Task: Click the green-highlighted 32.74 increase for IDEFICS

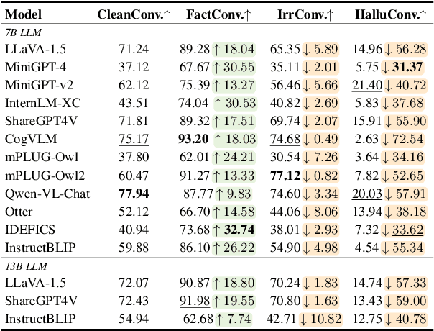Action: pos(237,228)
